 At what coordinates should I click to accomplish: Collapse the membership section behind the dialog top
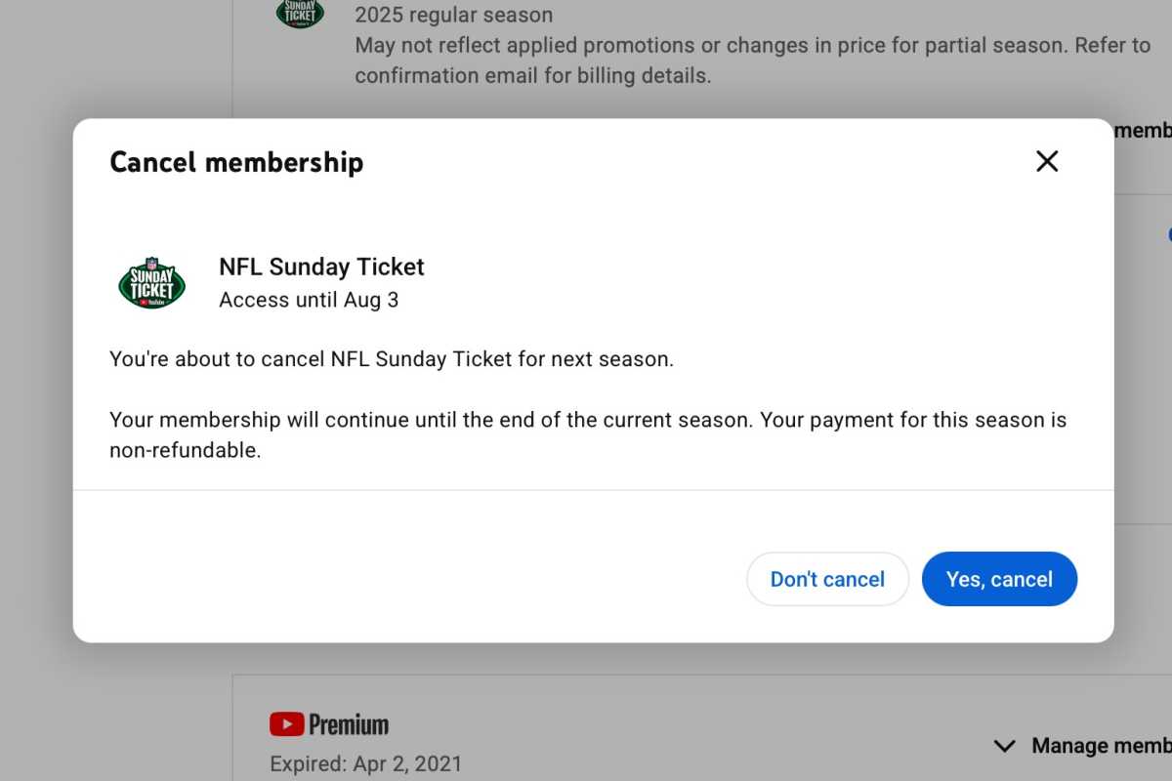click(1143, 130)
